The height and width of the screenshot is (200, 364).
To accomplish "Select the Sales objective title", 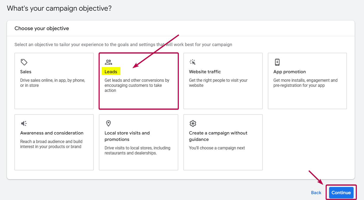I will pyautogui.click(x=26, y=72).
